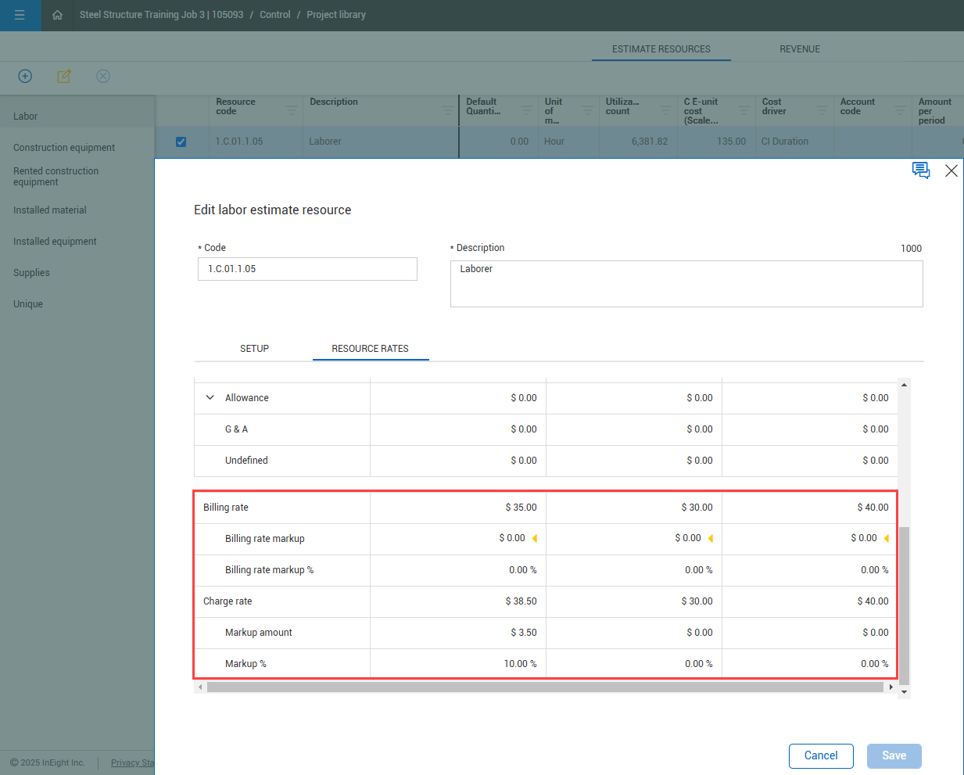
Task: Close the edit labor dialog
Action: (951, 170)
